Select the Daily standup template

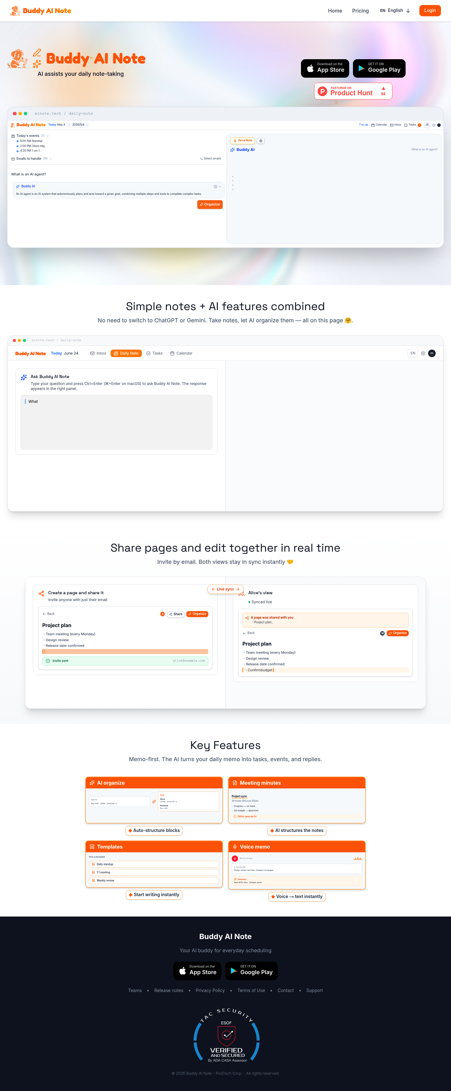click(154, 865)
